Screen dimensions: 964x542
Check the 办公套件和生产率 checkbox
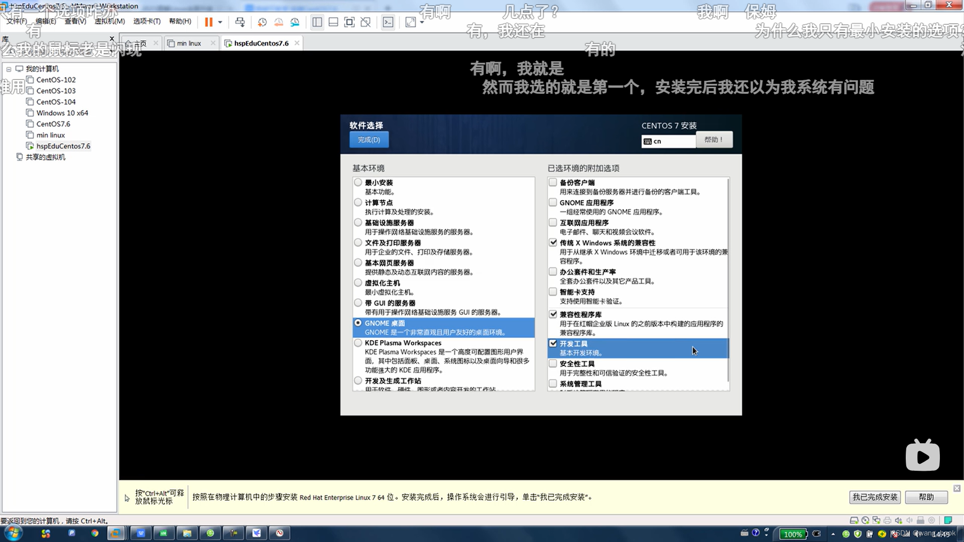[x=553, y=272]
